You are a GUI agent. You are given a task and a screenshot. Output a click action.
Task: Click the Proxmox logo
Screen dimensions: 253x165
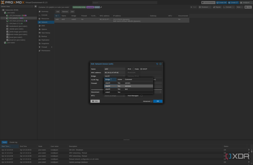[13, 2]
